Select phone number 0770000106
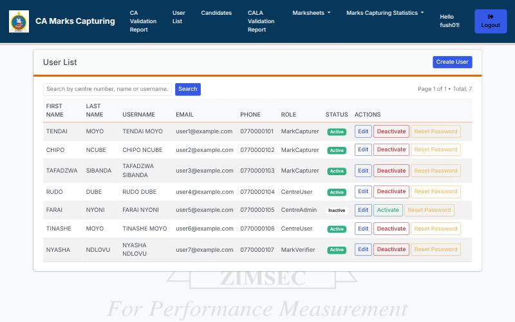Screen dimensions: 515x322 click(x=257, y=229)
